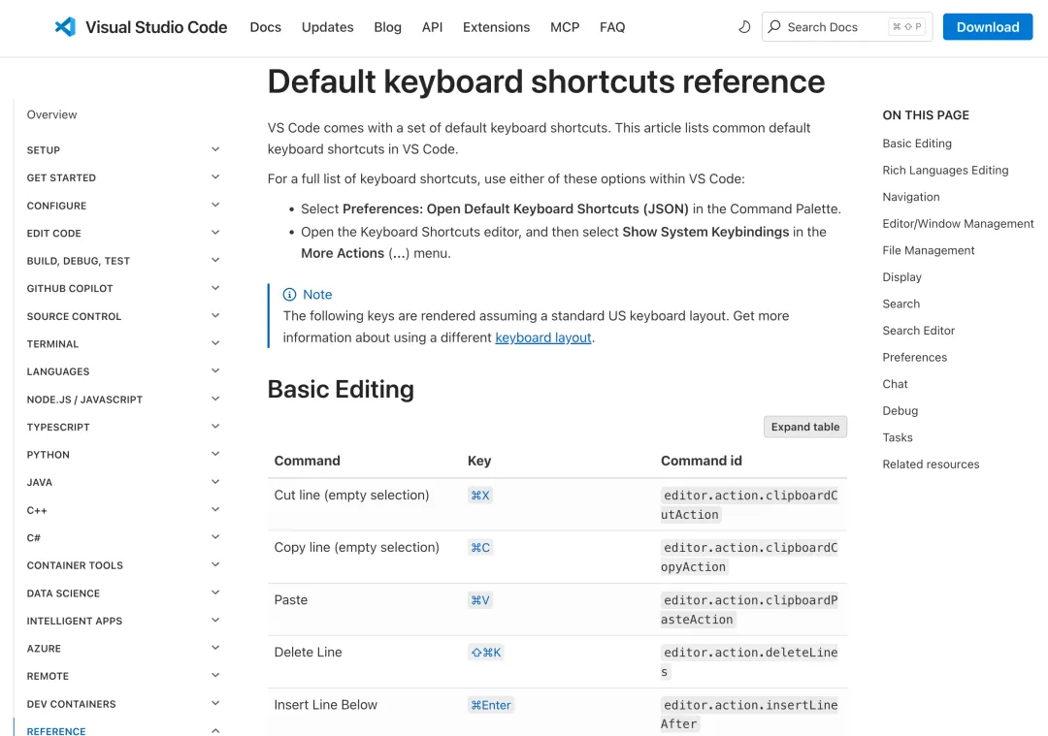1048x736 pixels.
Task: Expand the LANGUAGES section chevron
Action: (x=215, y=370)
